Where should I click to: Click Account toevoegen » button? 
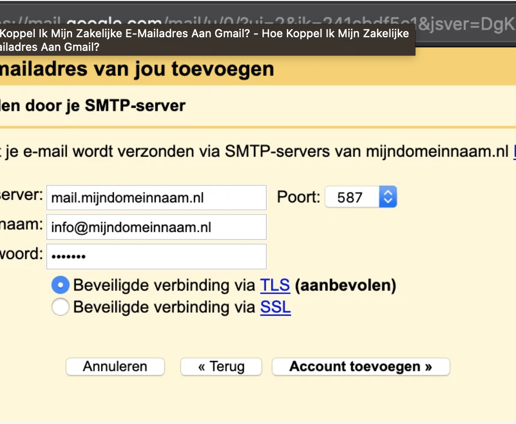point(360,367)
